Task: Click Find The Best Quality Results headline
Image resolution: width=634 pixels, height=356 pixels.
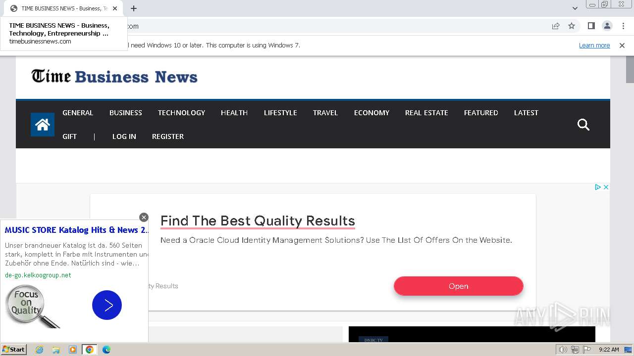Action: click(258, 221)
